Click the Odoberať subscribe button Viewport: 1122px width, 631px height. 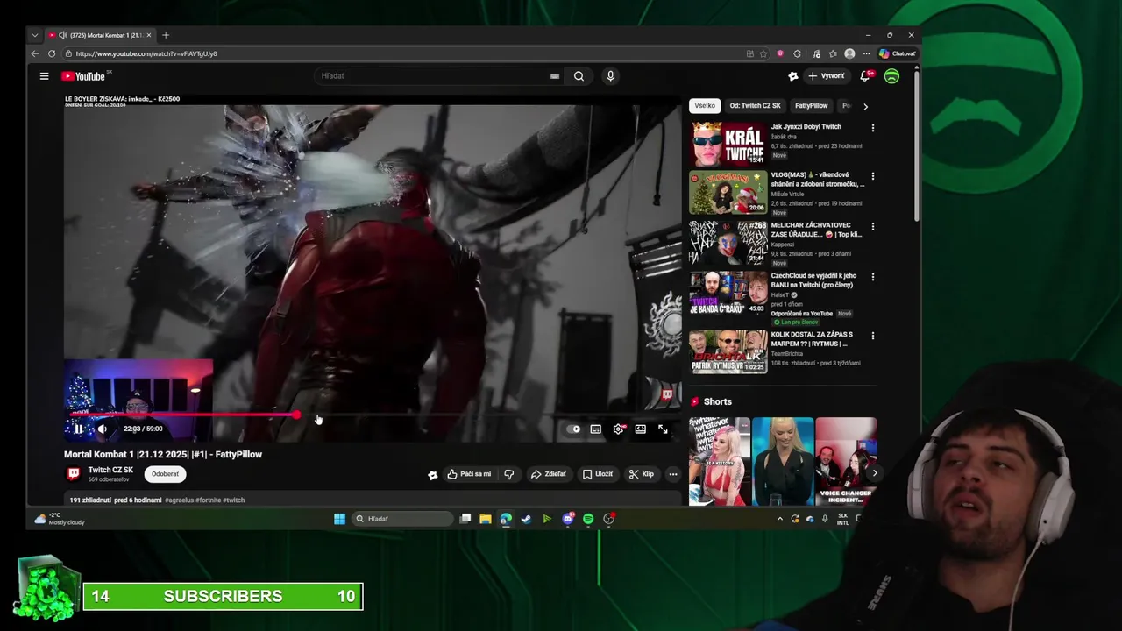pyautogui.click(x=165, y=474)
